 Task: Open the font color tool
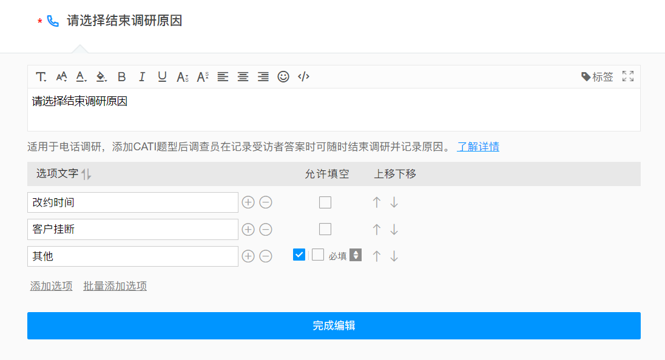point(81,76)
